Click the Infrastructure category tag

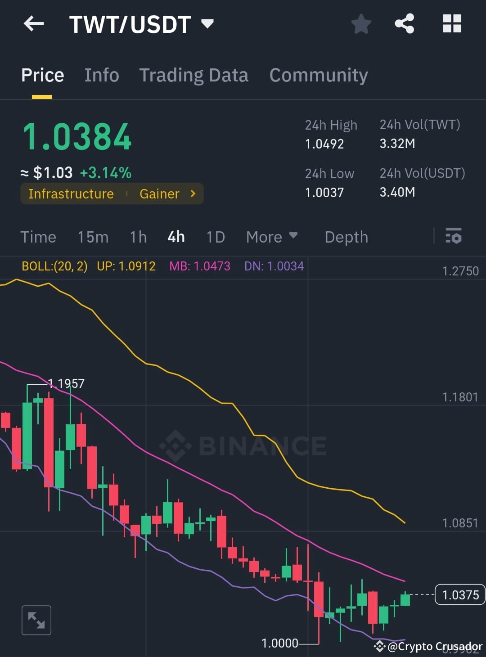pos(71,193)
